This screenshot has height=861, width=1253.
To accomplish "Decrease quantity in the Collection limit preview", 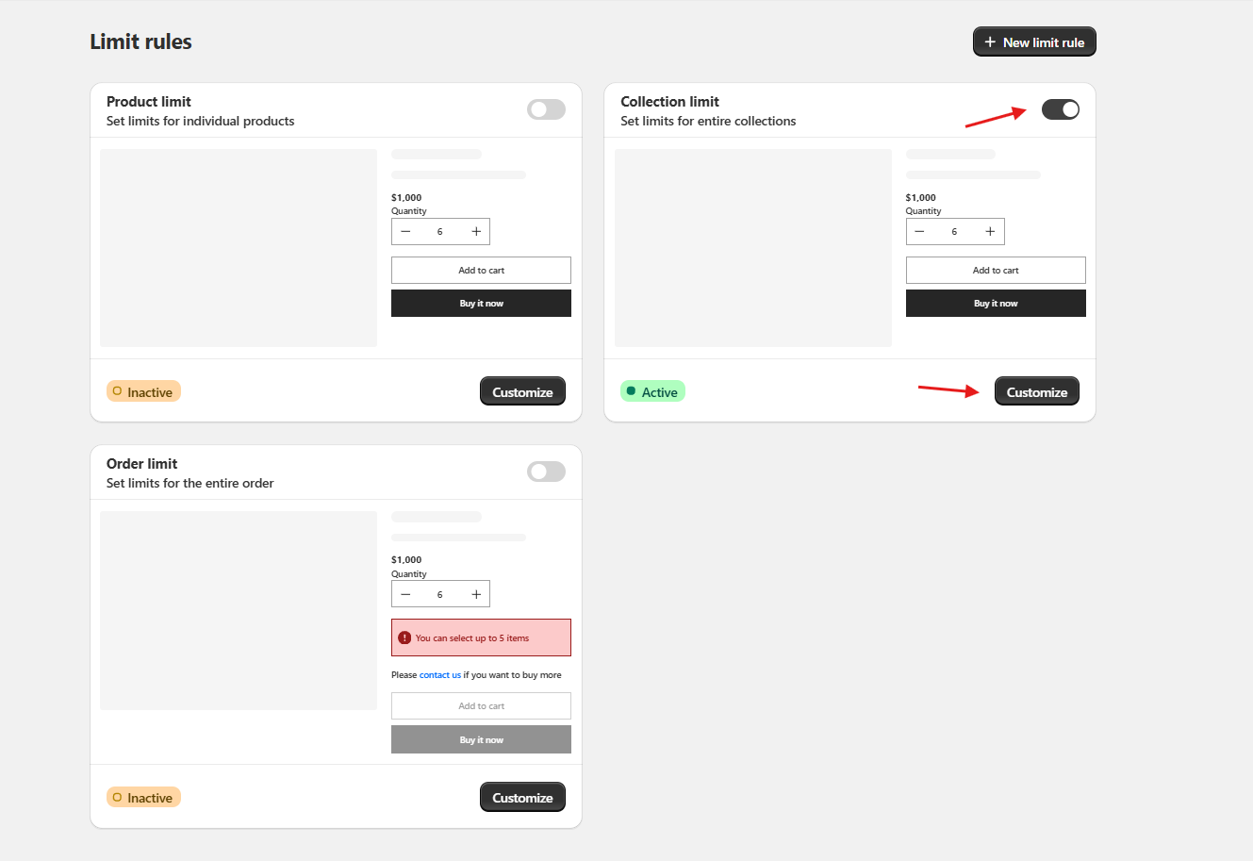I will [919, 232].
